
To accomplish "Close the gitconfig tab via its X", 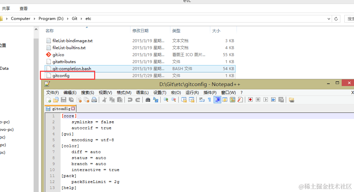I will coord(74,108).
